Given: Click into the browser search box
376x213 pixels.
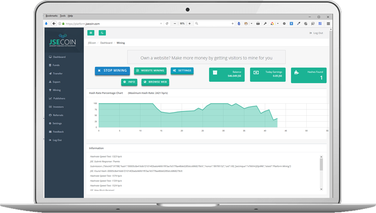Looking at the screenshot, I should pyautogui.click(x=214, y=24).
